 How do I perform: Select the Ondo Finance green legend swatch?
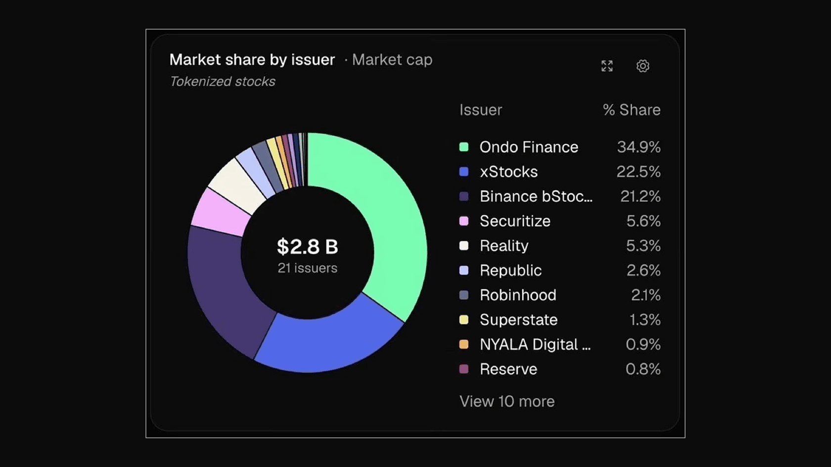click(464, 147)
